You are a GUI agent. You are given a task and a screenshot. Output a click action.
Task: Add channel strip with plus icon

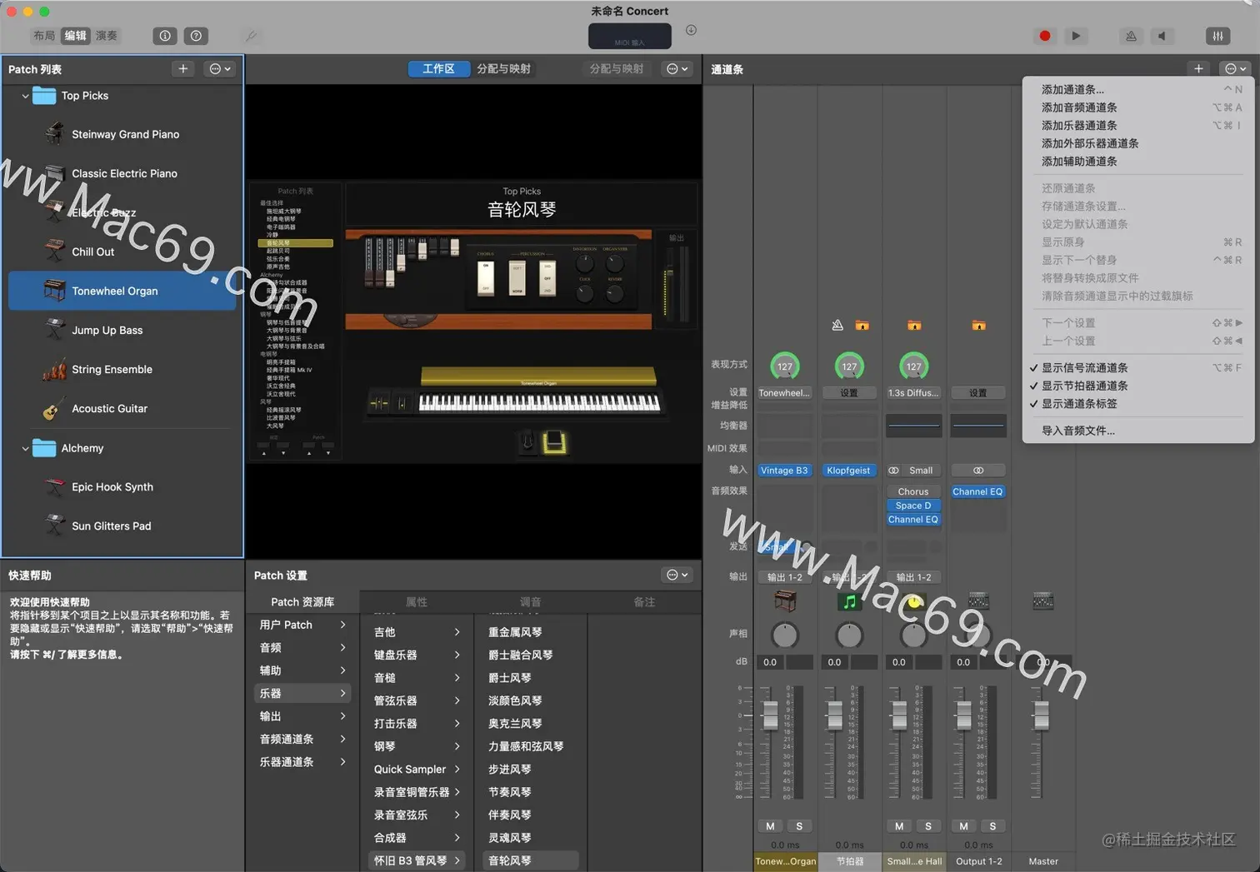point(1198,69)
